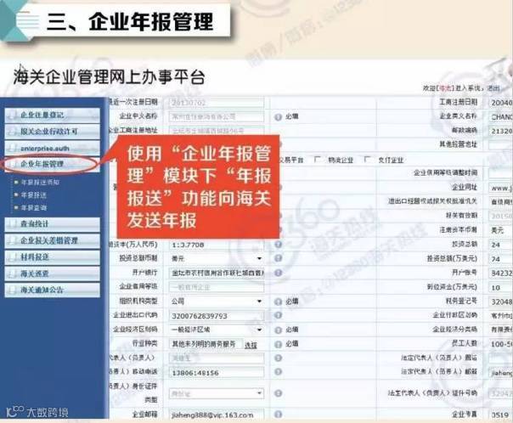Click info icon beside 企业邮箱 field
The image size is (513, 423).
tap(278, 415)
